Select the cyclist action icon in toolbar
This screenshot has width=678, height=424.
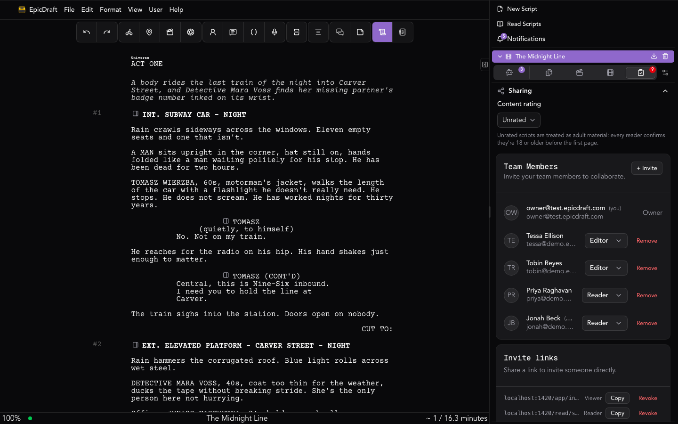pos(129,32)
